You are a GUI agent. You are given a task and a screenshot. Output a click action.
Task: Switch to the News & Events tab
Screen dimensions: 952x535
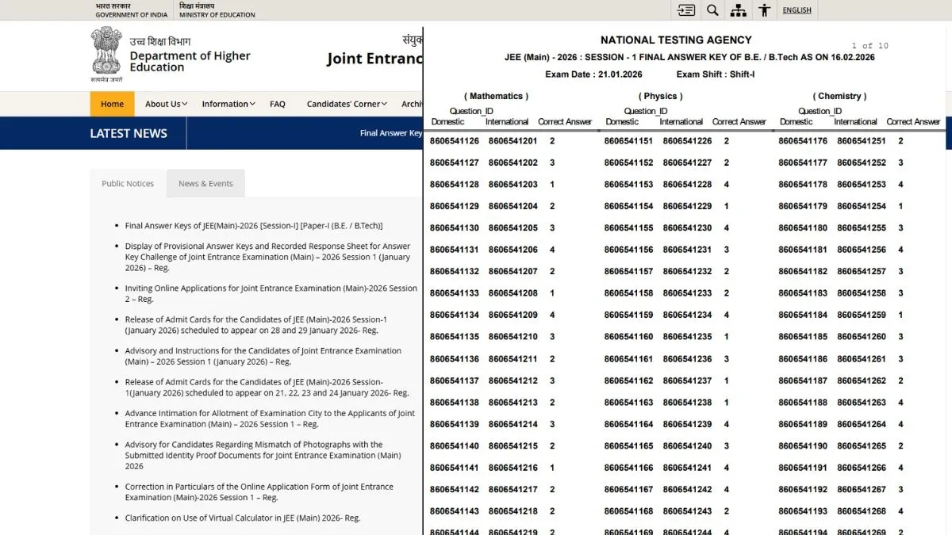pos(205,183)
